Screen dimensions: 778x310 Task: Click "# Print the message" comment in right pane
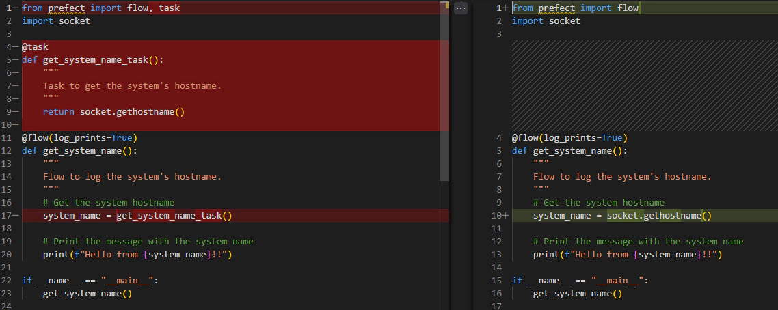(638, 242)
